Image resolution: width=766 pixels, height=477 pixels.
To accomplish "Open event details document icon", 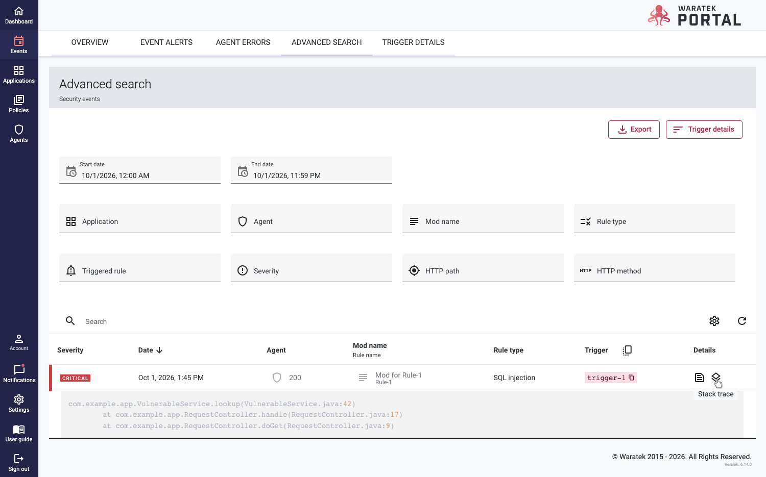I will 700,378.
